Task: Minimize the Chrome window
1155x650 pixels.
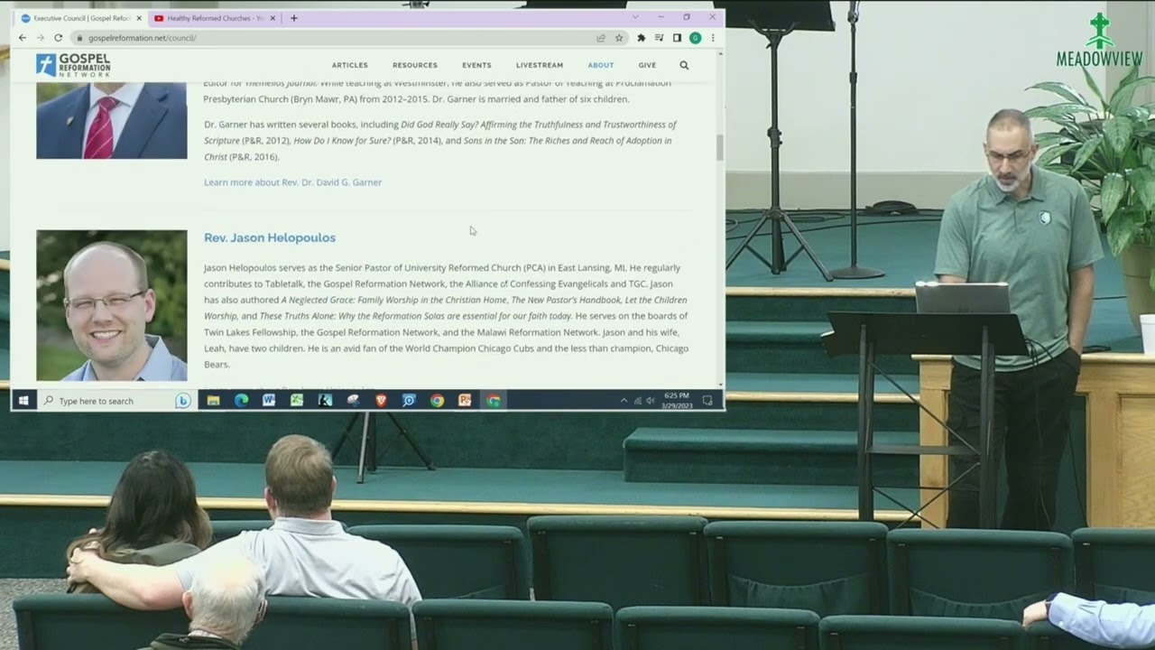Action: [x=661, y=17]
